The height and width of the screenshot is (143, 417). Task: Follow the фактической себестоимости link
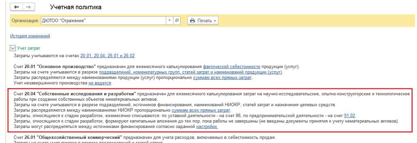[231, 67]
